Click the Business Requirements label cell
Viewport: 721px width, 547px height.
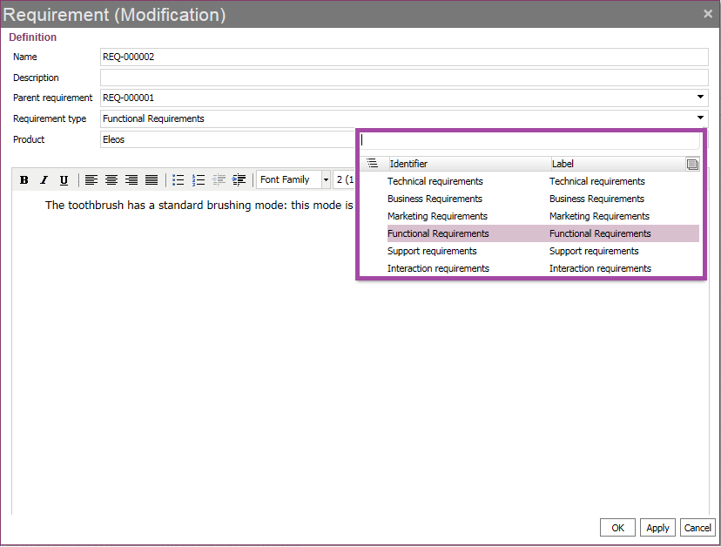click(x=596, y=199)
